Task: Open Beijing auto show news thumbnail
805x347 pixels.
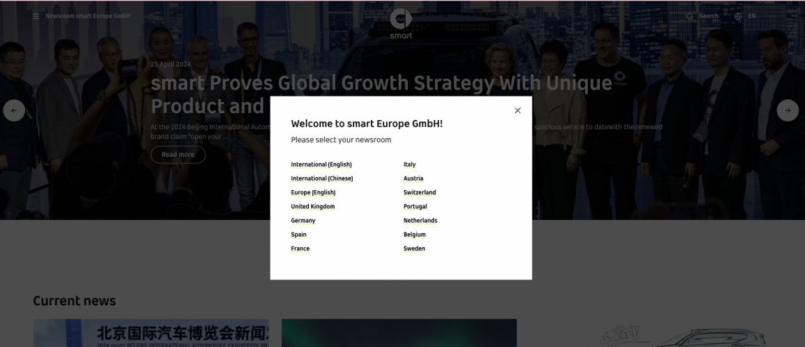Action: tap(151, 333)
